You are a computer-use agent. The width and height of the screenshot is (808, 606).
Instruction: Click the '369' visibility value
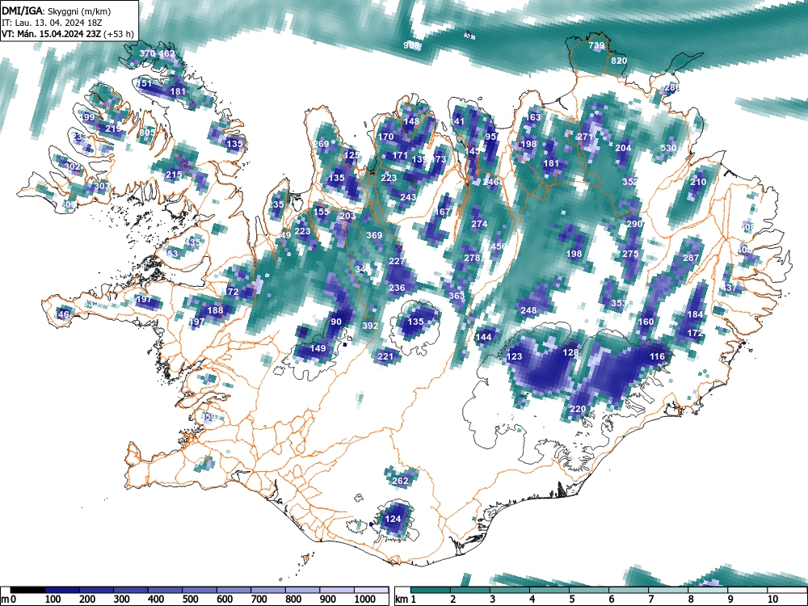click(x=374, y=235)
